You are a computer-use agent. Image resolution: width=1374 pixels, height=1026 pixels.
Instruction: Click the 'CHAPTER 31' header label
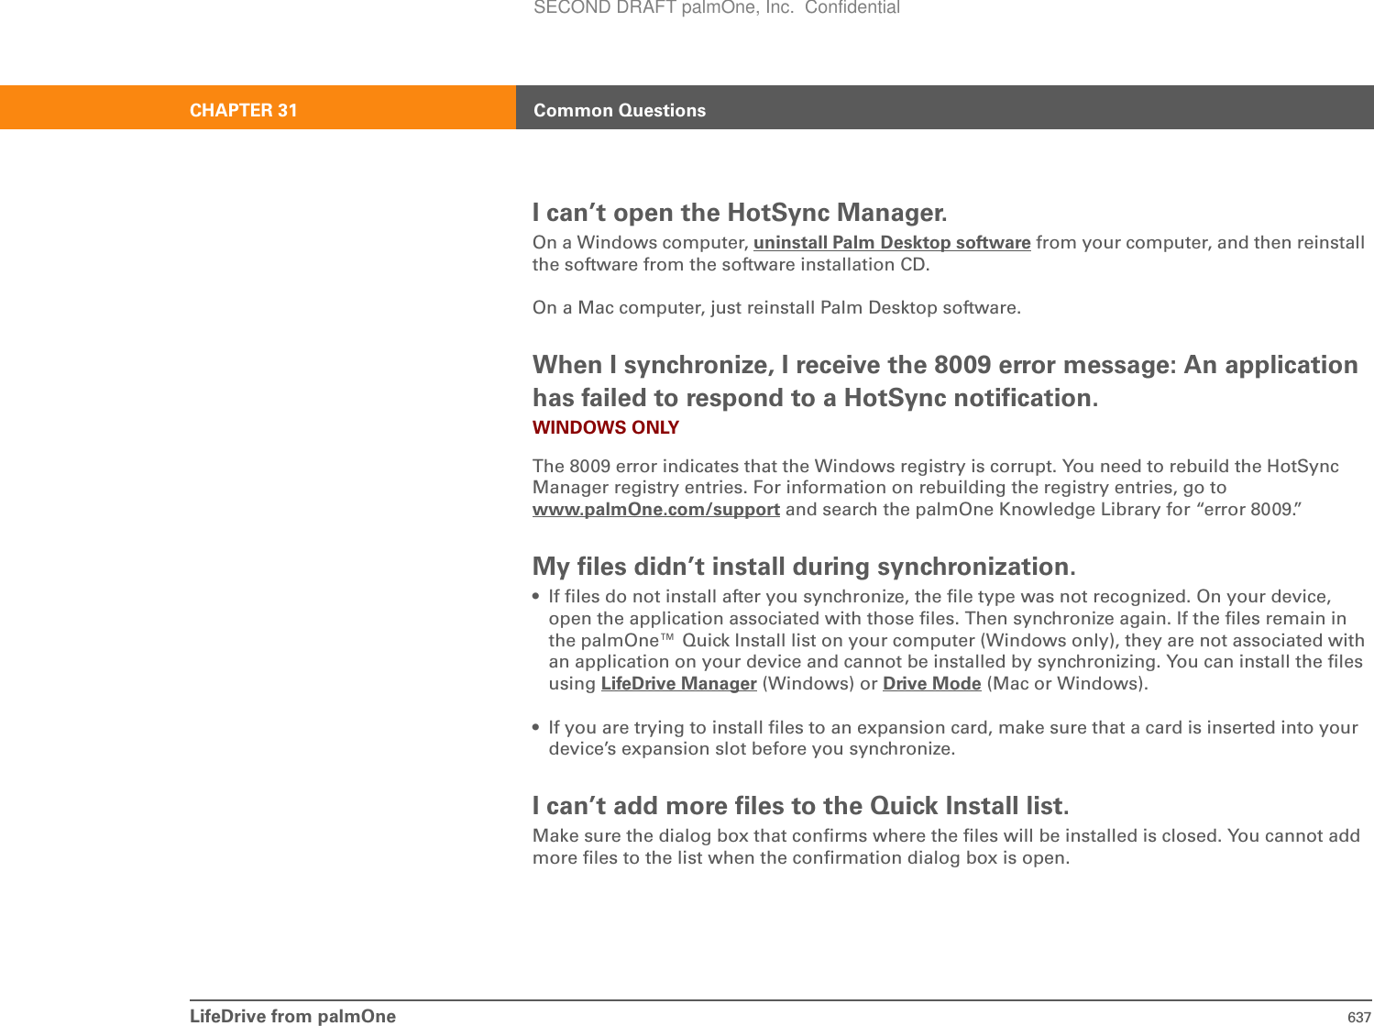(x=244, y=110)
